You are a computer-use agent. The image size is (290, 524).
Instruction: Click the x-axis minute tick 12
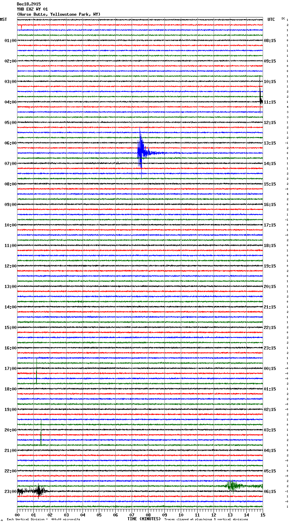pyautogui.click(x=214, y=514)
